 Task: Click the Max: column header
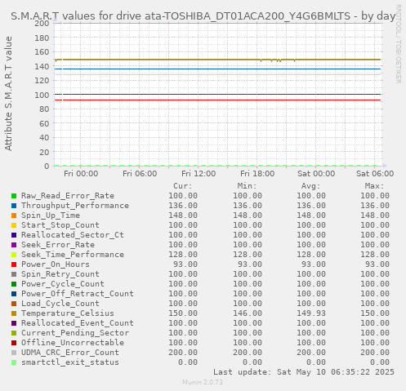374,186
